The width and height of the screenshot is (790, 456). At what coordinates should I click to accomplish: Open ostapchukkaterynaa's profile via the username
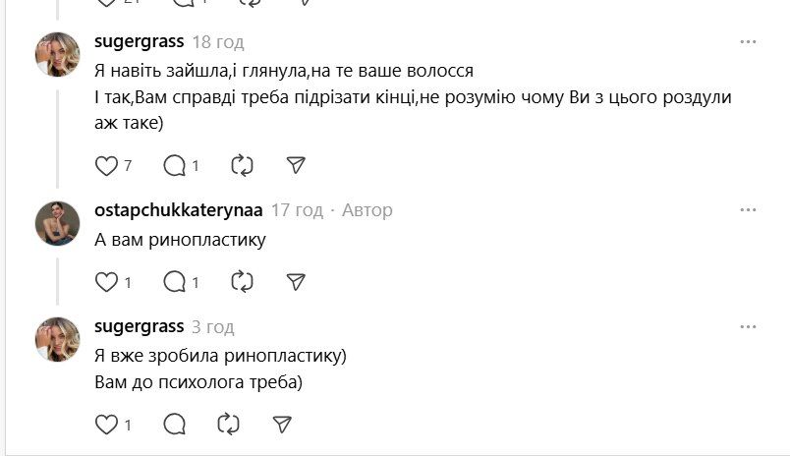177,210
